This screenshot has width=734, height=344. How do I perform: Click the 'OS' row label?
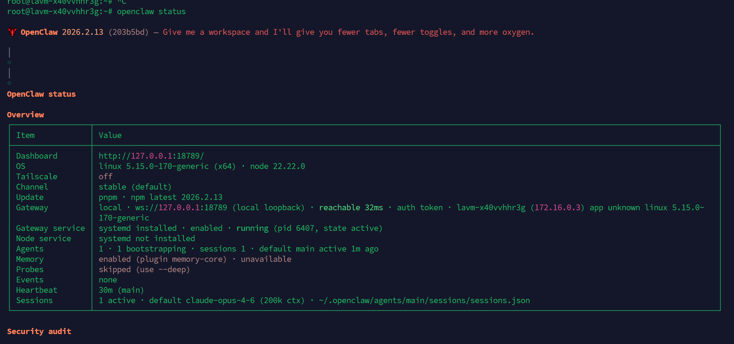point(21,166)
